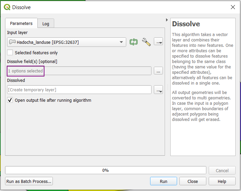Click the QGIS logo in title bar
241x191 pixels.
7,7
